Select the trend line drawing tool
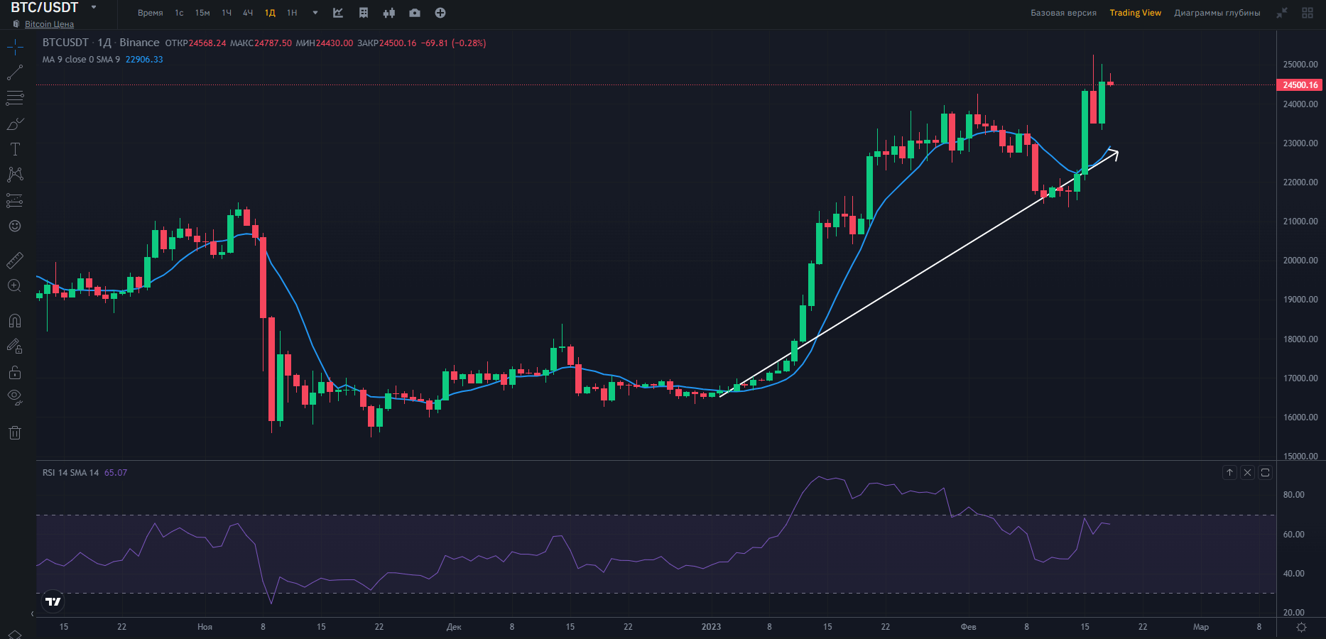The height and width of the screenshot is (639, 1326). (x=15, y=72)
